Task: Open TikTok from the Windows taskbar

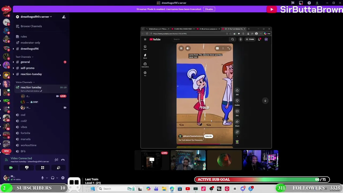Action: pos(203,189)
